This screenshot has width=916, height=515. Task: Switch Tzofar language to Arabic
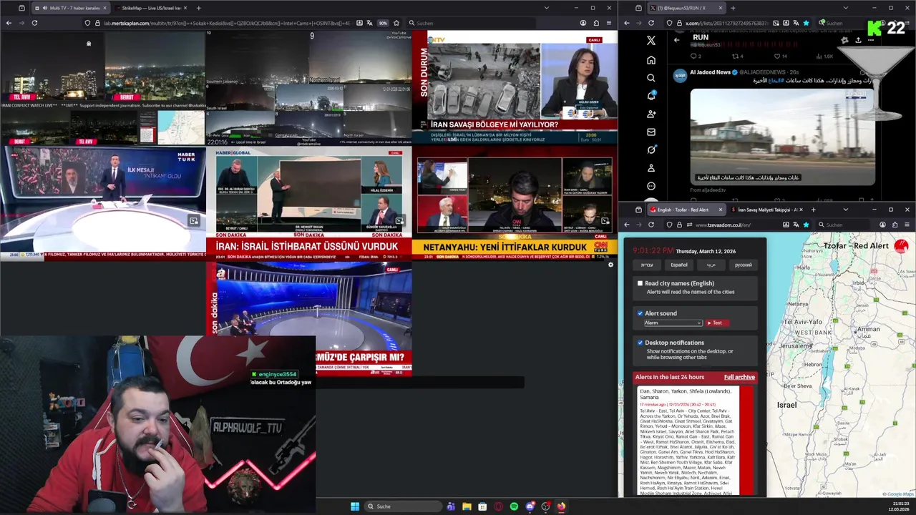coord(711,265)
